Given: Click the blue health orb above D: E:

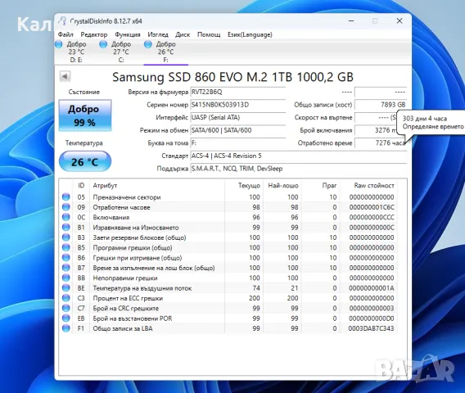Looking at the screenshot, I should point(59,44).
